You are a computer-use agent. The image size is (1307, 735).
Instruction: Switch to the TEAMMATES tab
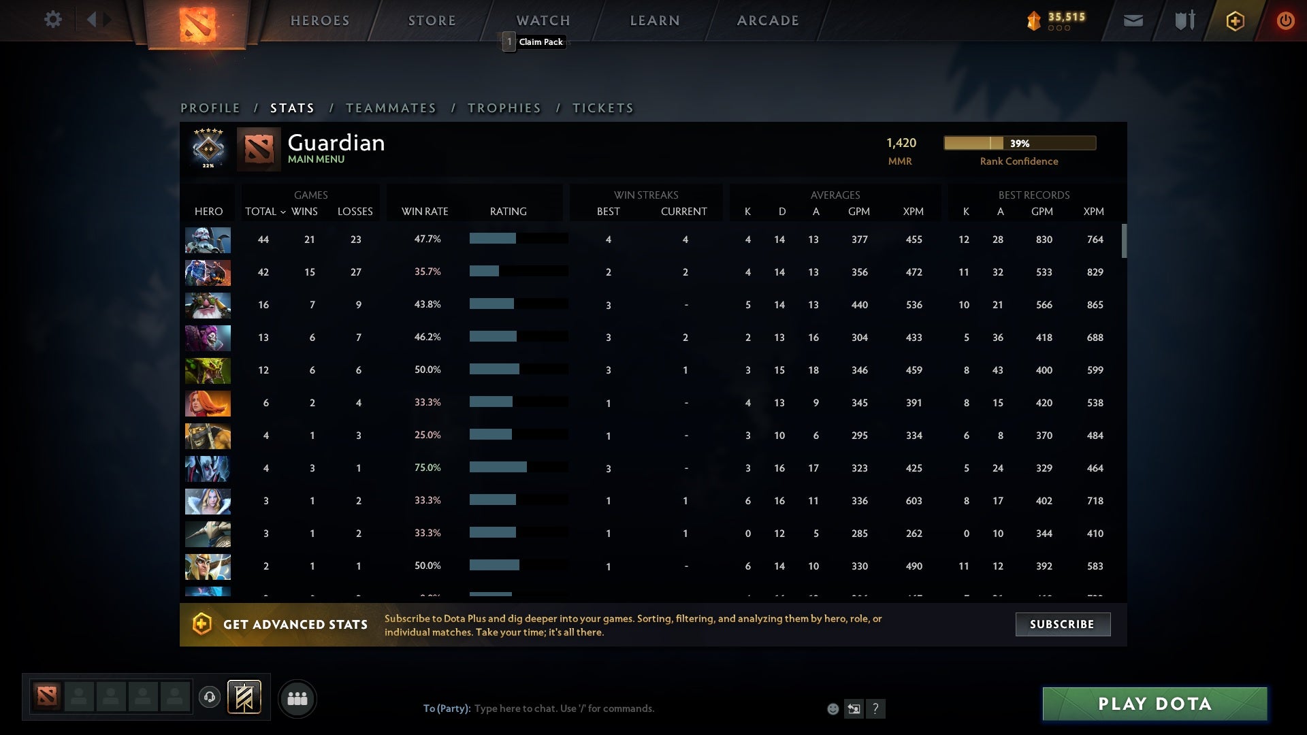391,108
